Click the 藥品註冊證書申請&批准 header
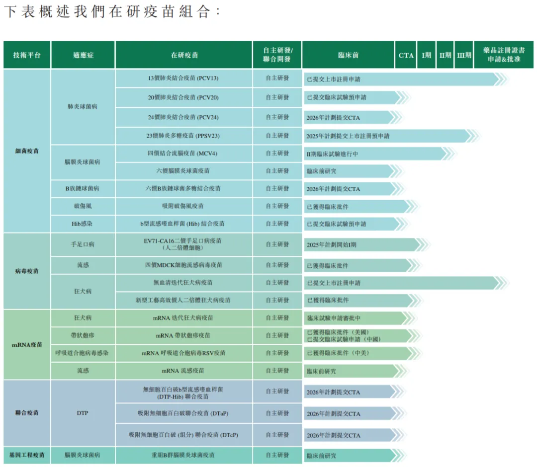Image resolution: width=537 pixels, height=467 pixels. click(x=504, y=55)
